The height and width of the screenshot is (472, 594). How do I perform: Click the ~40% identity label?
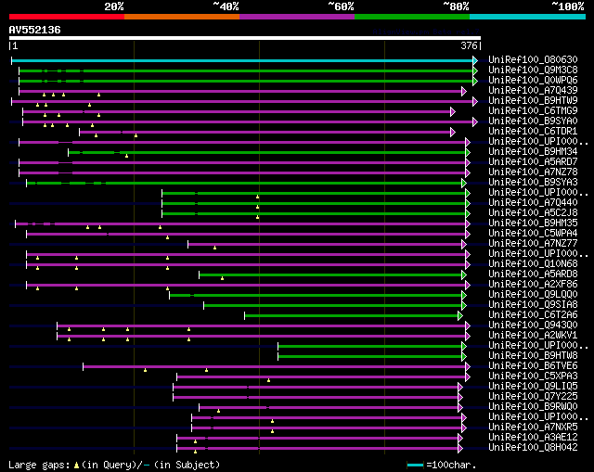click(x=226, y=6)
